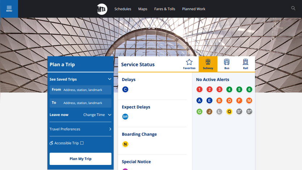Switch to the Rail status tab
Screen dimensions: 302x170
coord(245,64)
